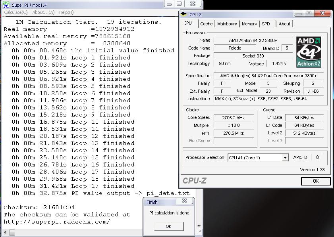
Task: Click the CPU #1 (Core 1) combo box
Action: [258, 158]
